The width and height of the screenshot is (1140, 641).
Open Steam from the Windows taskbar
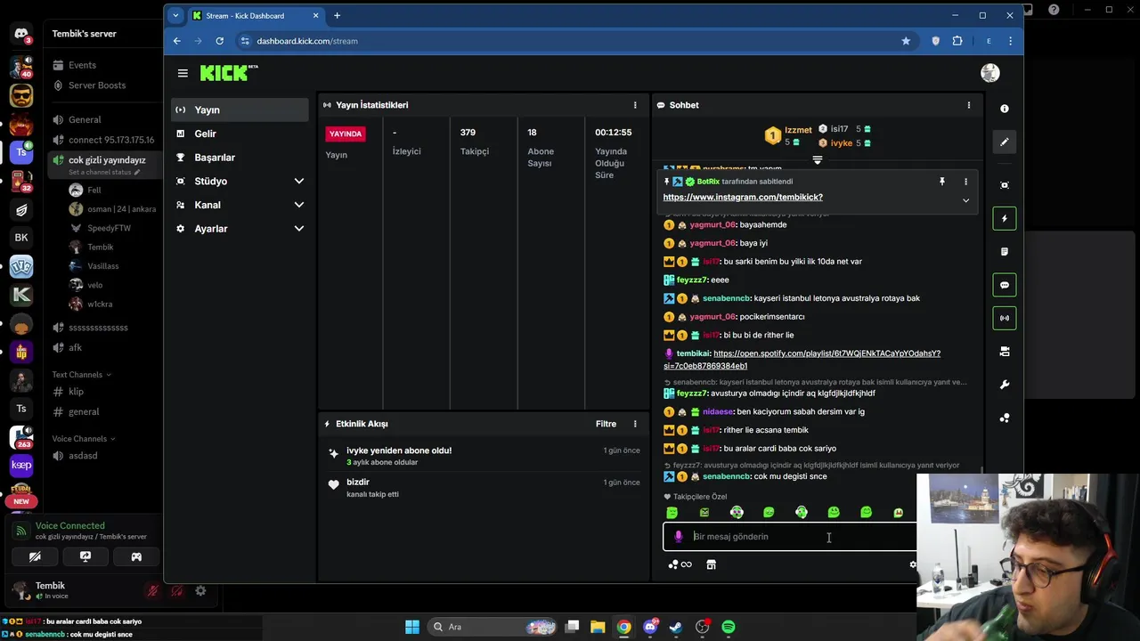(x=676, y=627)
